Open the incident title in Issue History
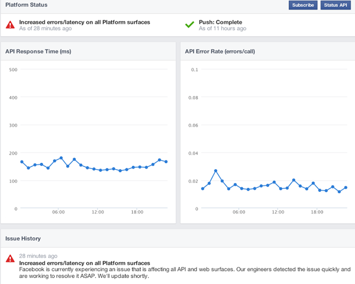 coord(84,263)
